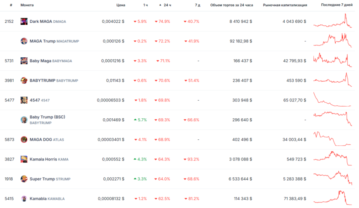Sort by the # rank column header
The image size is (359, 208).
11,5
